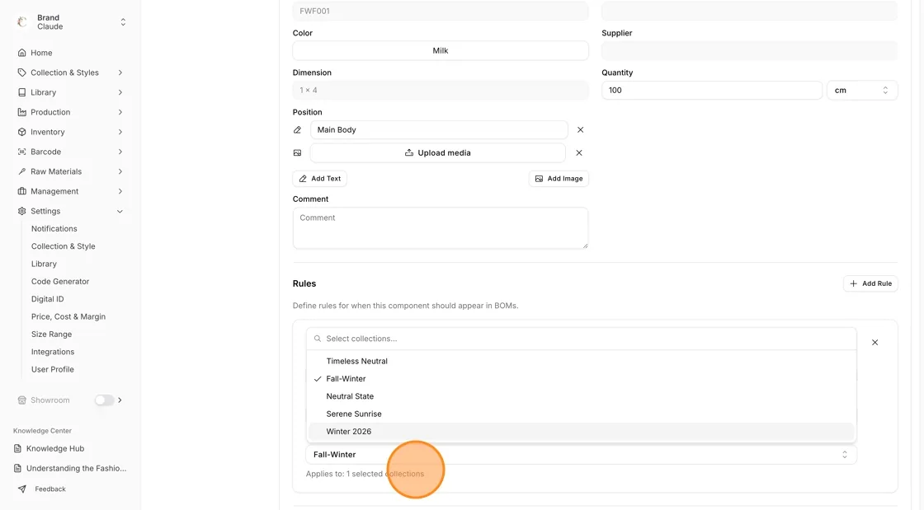
Task: Click the Settings gear icon
Action: (x=21, y=211)
